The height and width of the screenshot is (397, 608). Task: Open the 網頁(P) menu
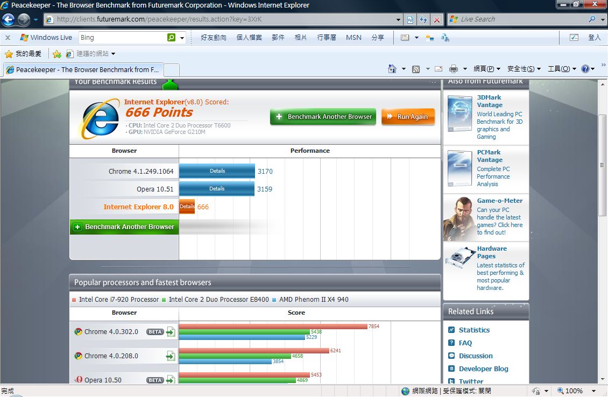[487, 69]
